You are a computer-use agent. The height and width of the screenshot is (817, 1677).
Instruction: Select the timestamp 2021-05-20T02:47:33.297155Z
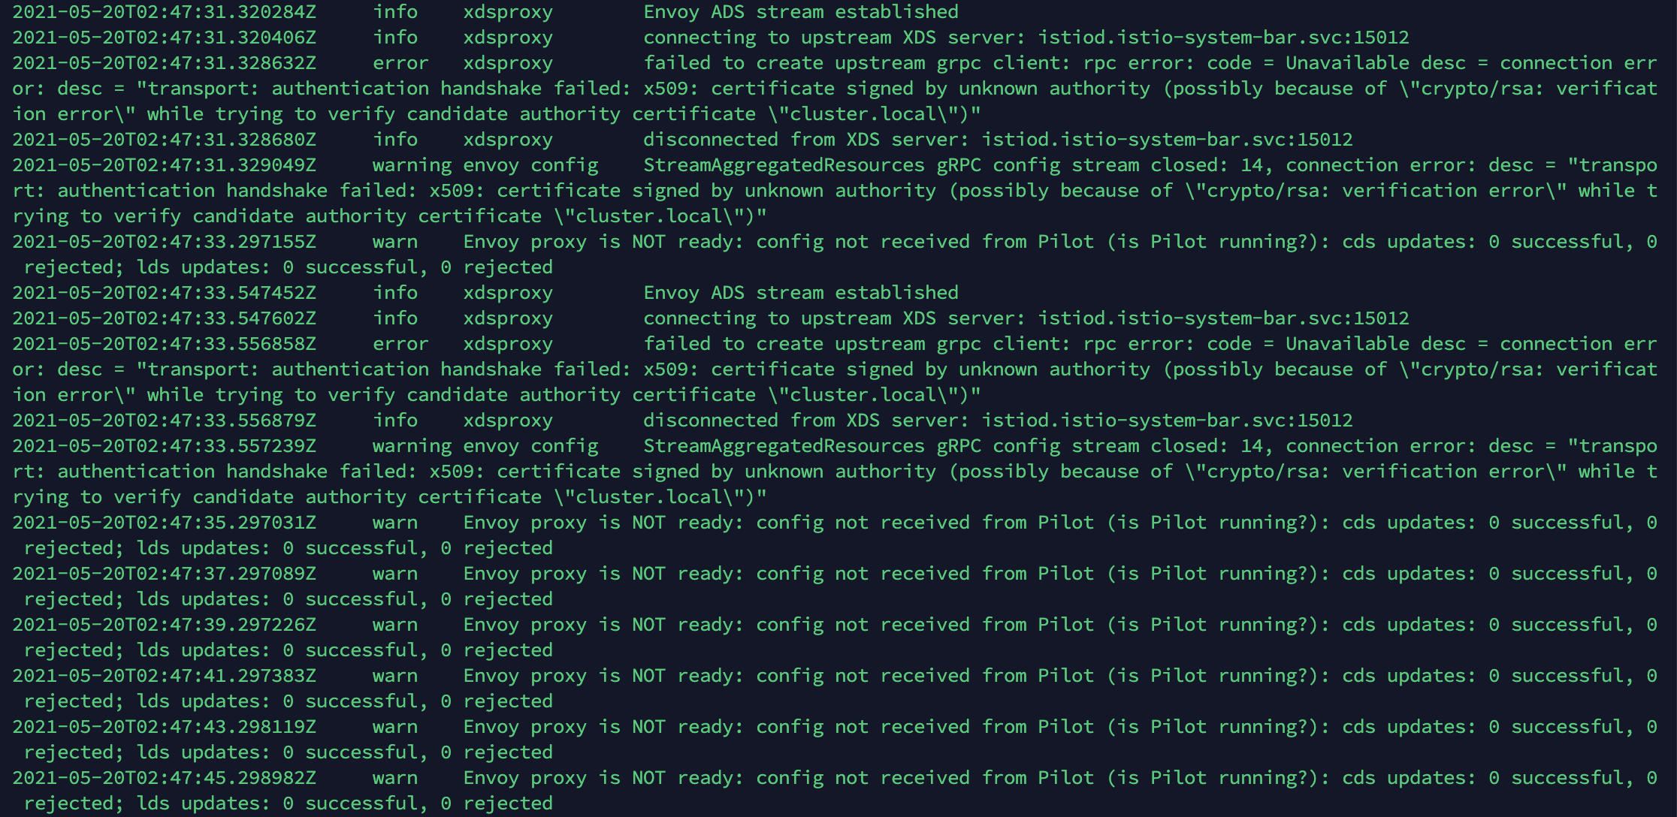(164, 242)
